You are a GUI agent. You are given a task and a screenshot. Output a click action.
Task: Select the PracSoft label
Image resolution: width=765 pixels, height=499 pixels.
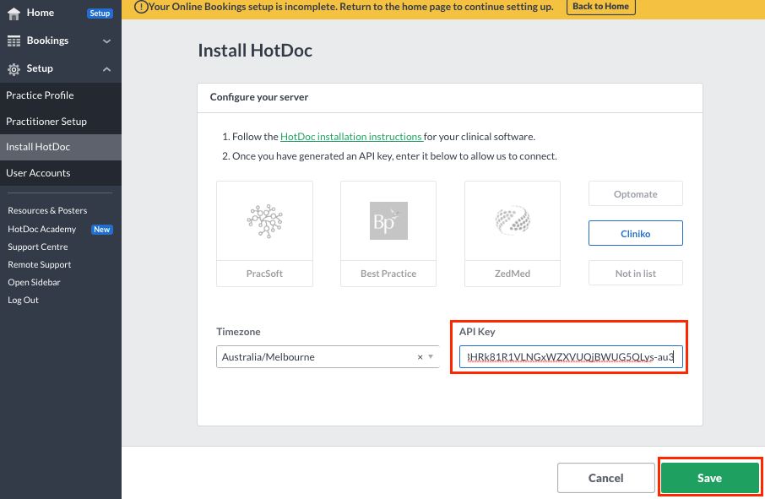264,274
